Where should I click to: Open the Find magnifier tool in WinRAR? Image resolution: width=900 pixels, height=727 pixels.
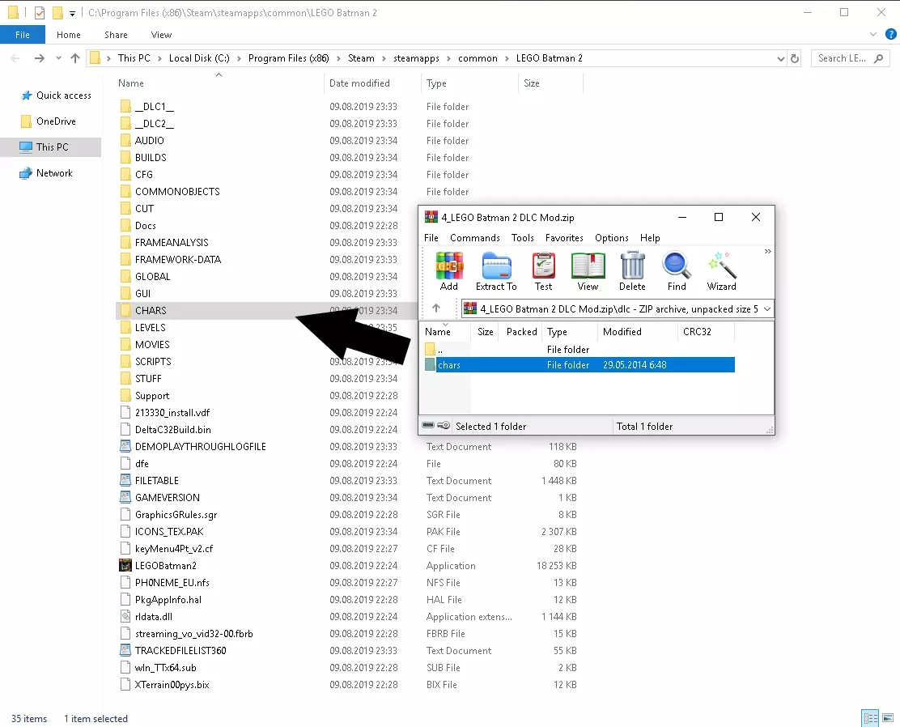pyautogui.click(x=676, y=272)
